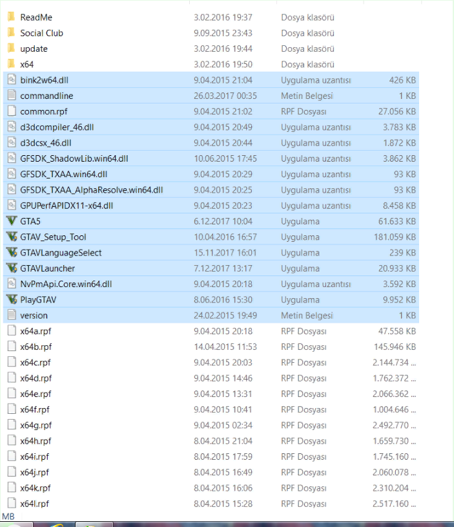Click the "commandline" file name
Viewport: 454px width, 527px height.
point(46,96)
